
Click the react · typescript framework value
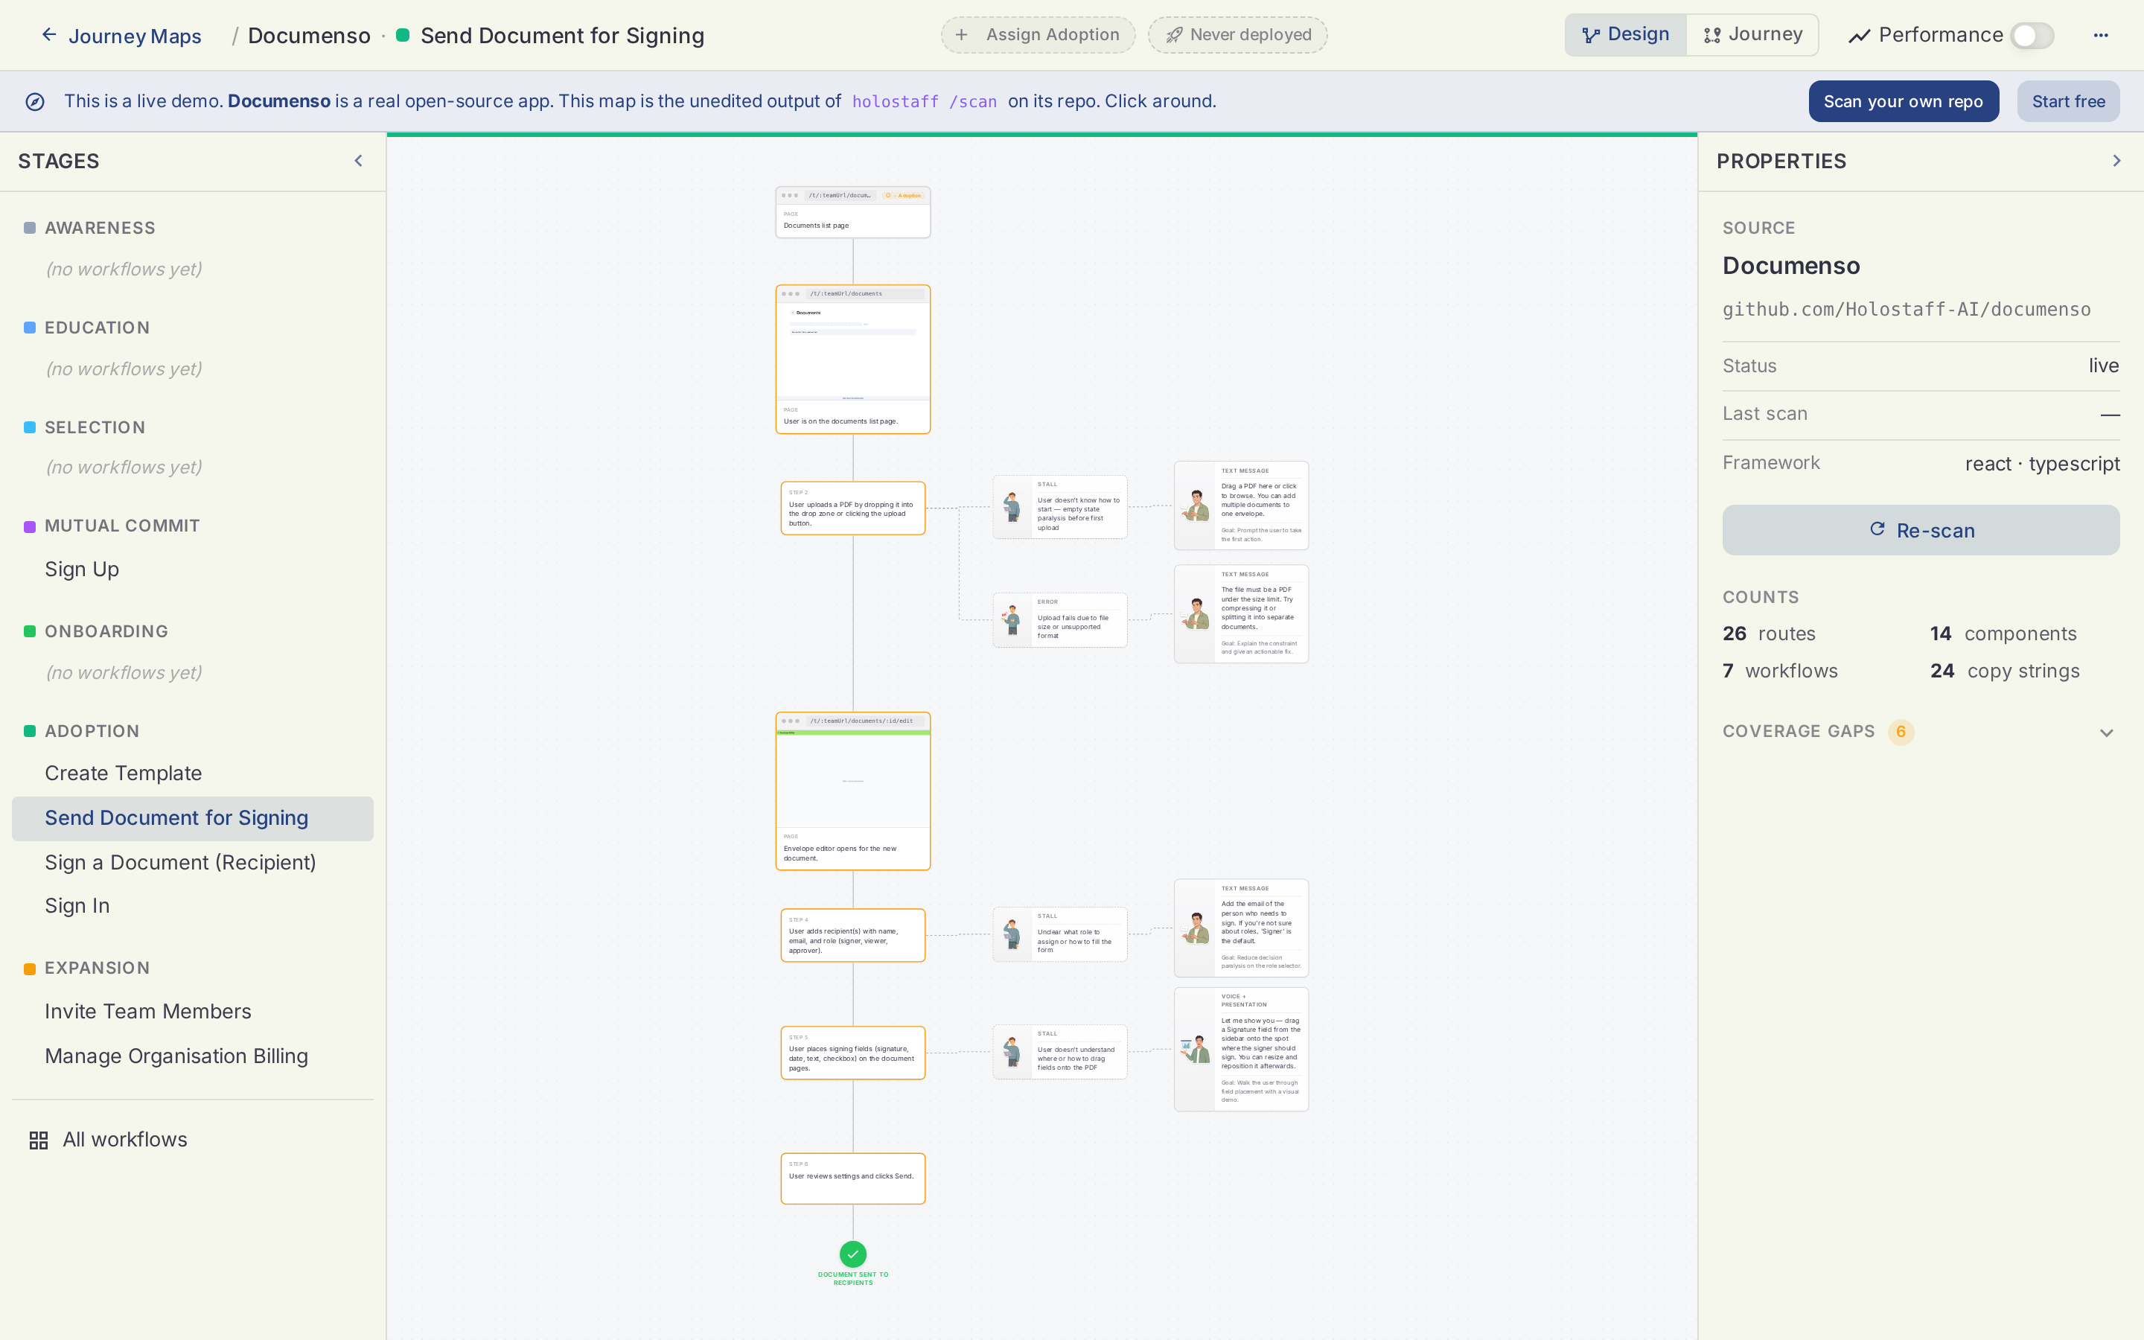pos(2042,464)
